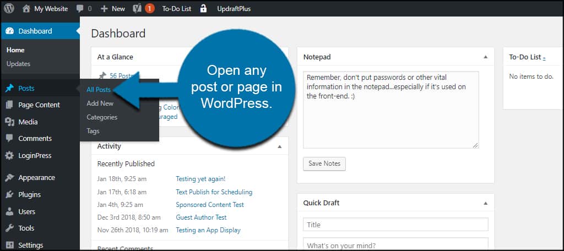Screen dimensions: 564x251
Task: Click the 'Nov 26th 2018, 10:19 am' date
Action: (x=132, y=230)
